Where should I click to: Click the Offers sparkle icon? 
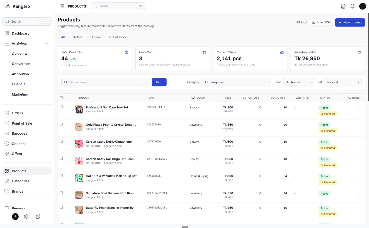(x=7, y=154)
